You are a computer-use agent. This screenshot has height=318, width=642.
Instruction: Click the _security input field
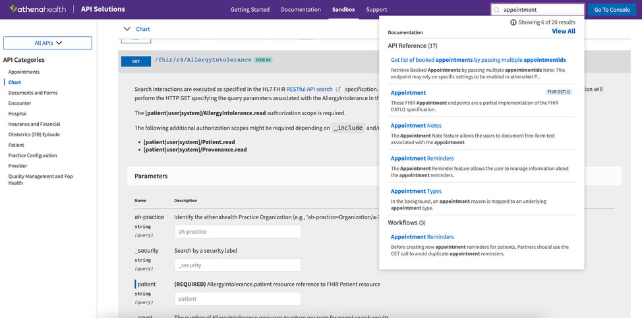[x=237, y=265]
